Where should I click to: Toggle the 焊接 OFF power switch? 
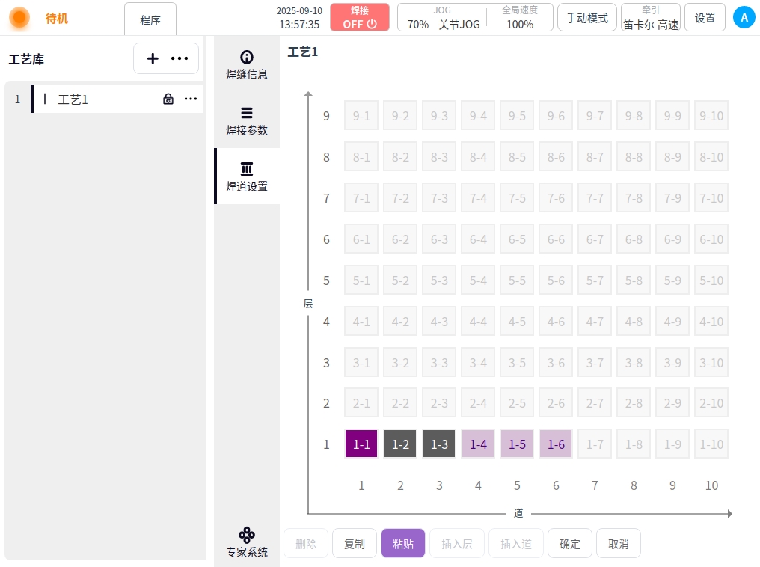click(360, 17)
